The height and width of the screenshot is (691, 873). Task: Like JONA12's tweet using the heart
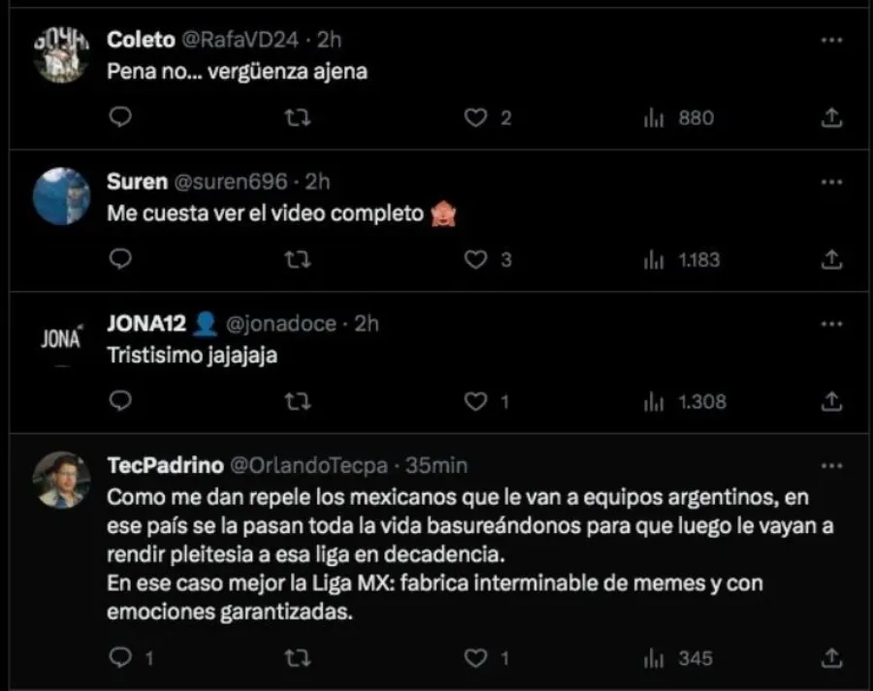475,401
